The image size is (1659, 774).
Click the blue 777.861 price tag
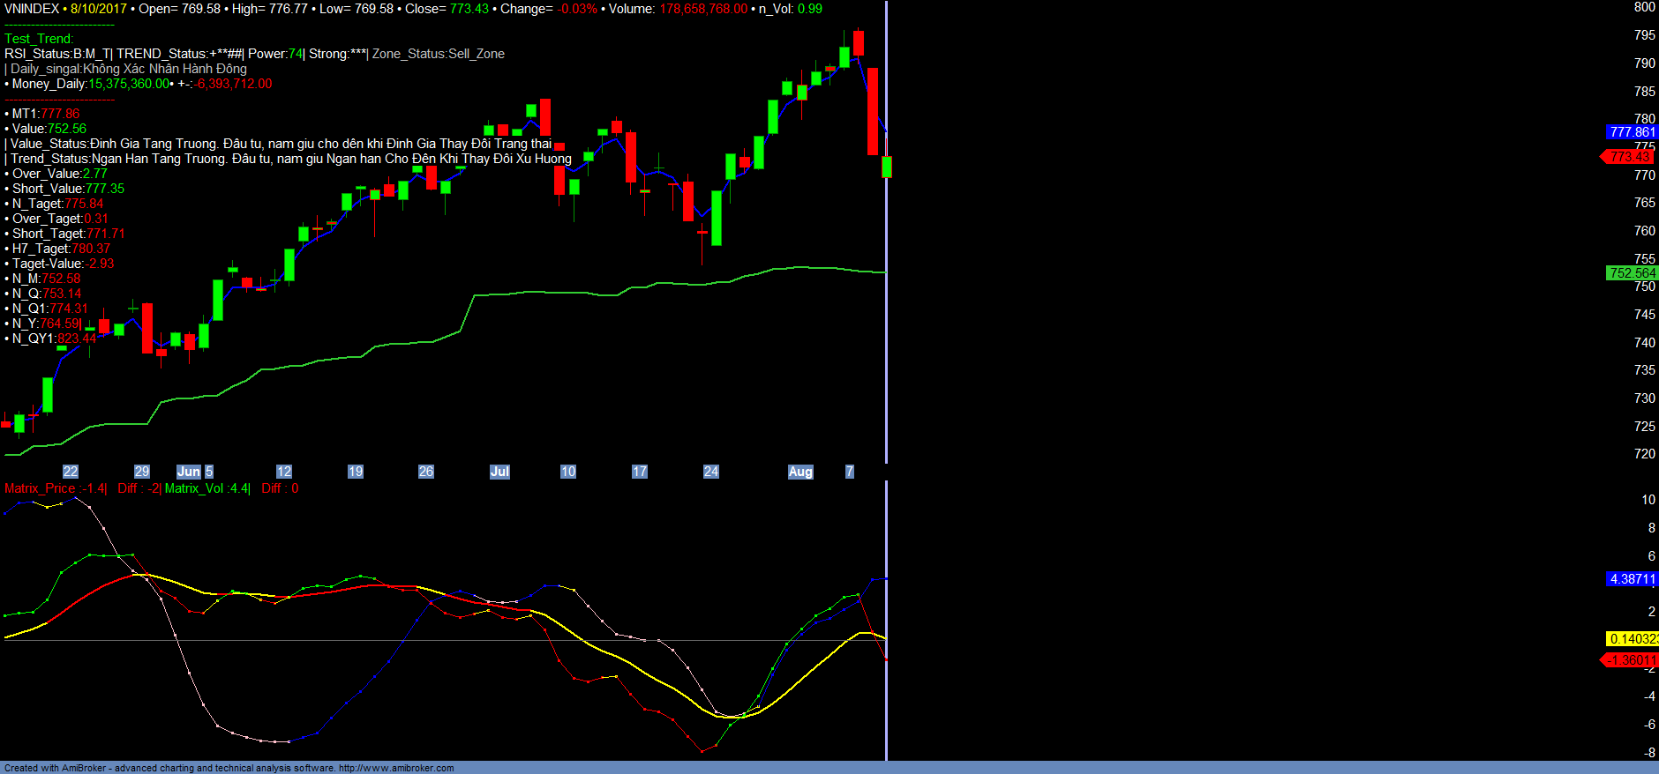(x=1632, y=132)
